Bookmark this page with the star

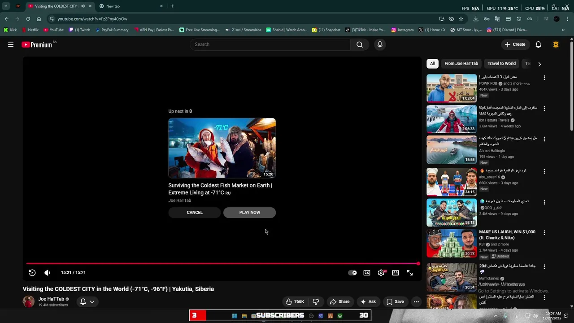tap(461, 19)
